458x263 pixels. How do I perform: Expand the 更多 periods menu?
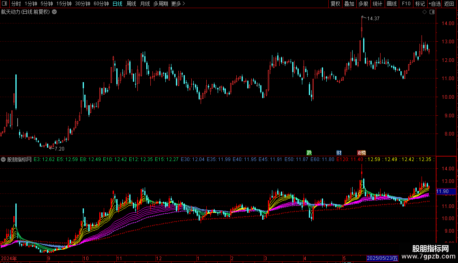coord(178,4)
